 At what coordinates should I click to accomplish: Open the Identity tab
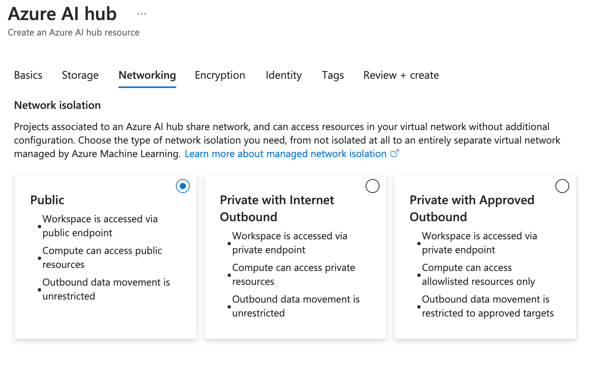[284, 75]
